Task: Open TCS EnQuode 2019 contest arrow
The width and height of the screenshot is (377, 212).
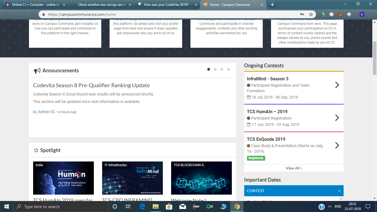Action: pos(337,145)
